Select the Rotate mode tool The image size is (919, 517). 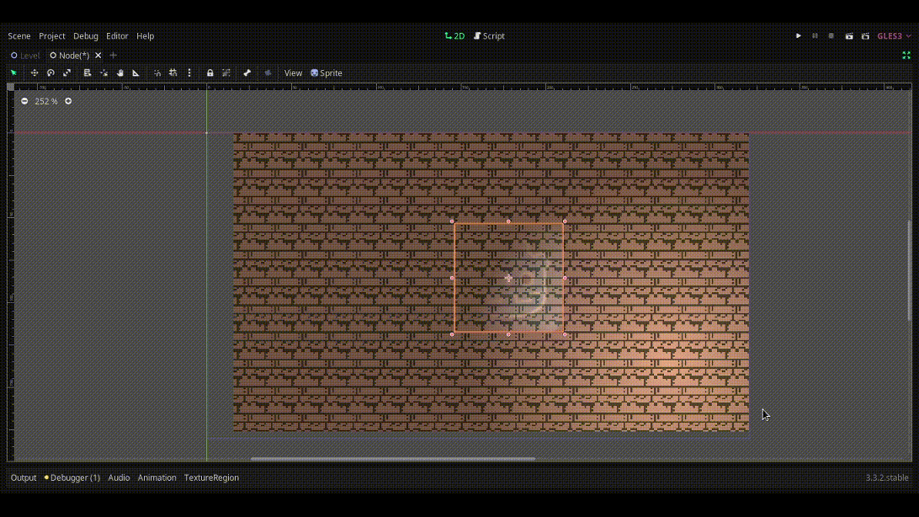point(50,73)
